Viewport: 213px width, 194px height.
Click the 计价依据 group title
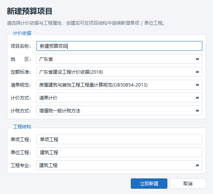pyautogui.click(x=22, y=33)
